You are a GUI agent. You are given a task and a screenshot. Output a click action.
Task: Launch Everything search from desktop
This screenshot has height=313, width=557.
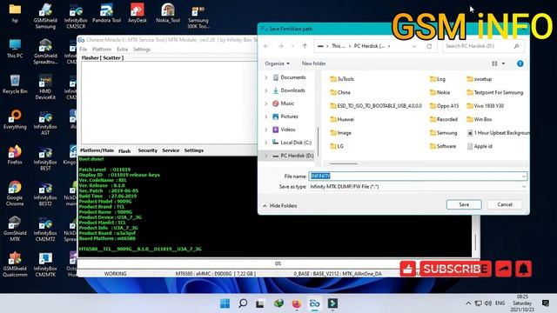pos(15,120)
